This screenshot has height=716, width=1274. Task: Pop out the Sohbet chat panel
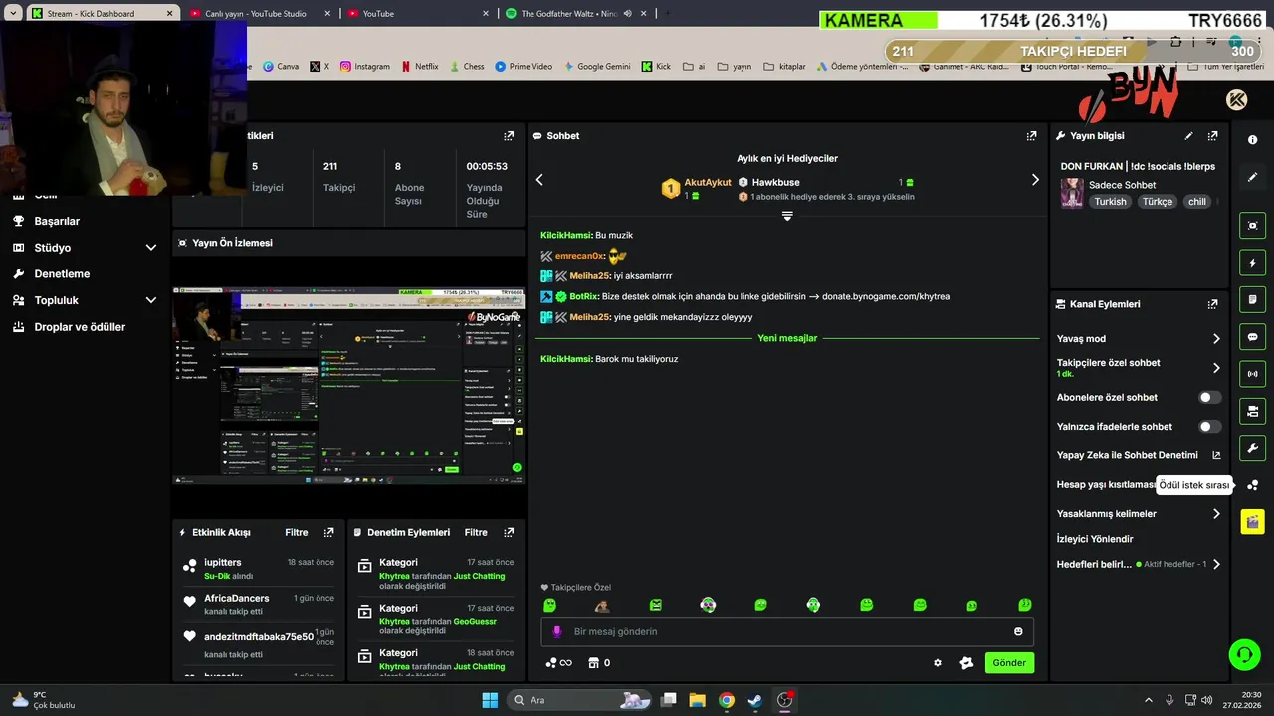pos(1031,136)
